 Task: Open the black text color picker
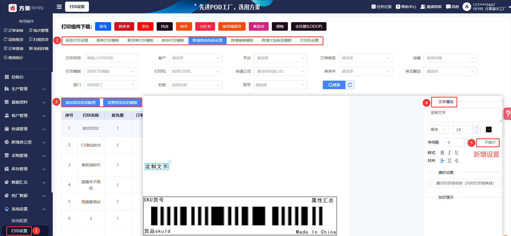pos(489,129)
